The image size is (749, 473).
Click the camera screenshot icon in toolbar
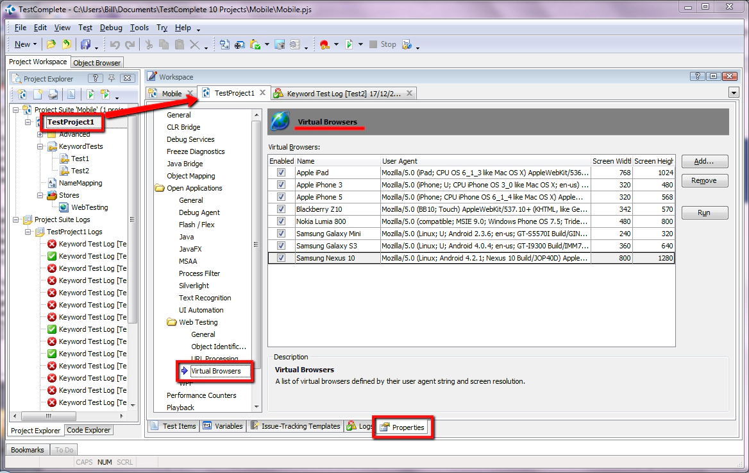(x=280, y=44)
